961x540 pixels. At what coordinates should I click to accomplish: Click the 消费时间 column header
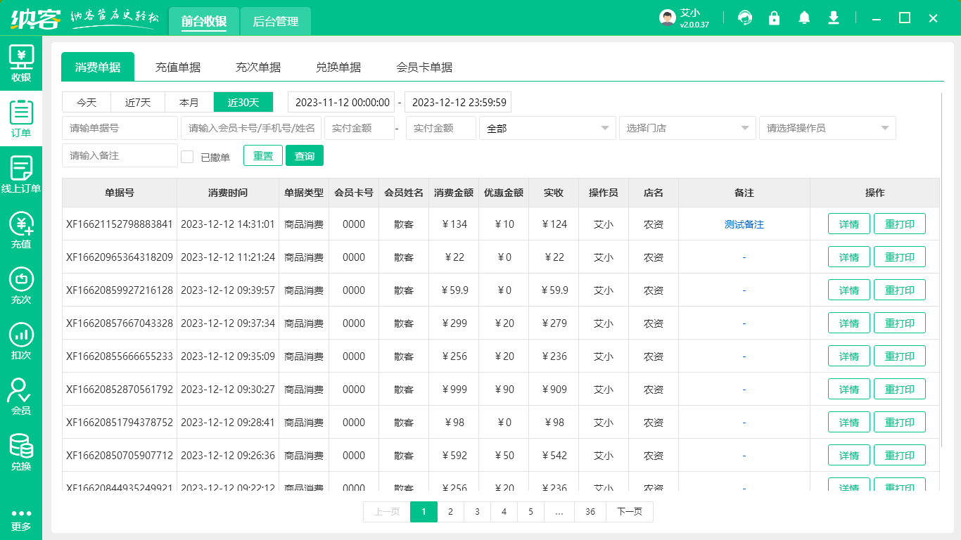(228, 193)
